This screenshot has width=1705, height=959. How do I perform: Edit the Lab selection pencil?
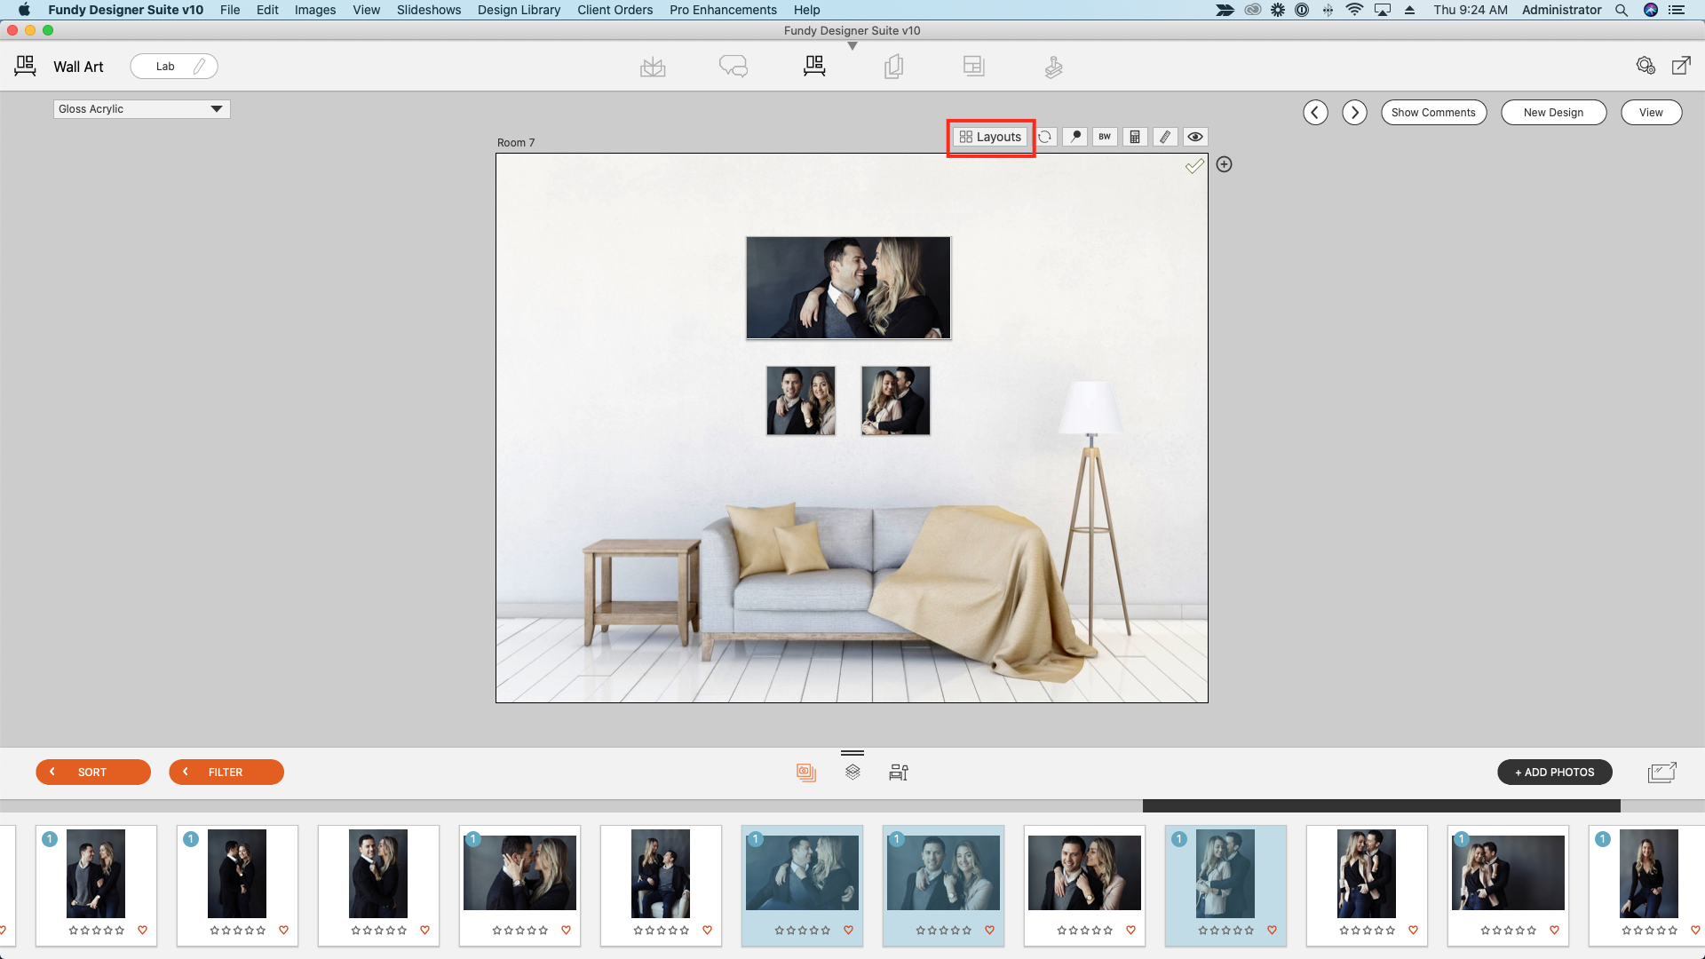tap(200, 66)
